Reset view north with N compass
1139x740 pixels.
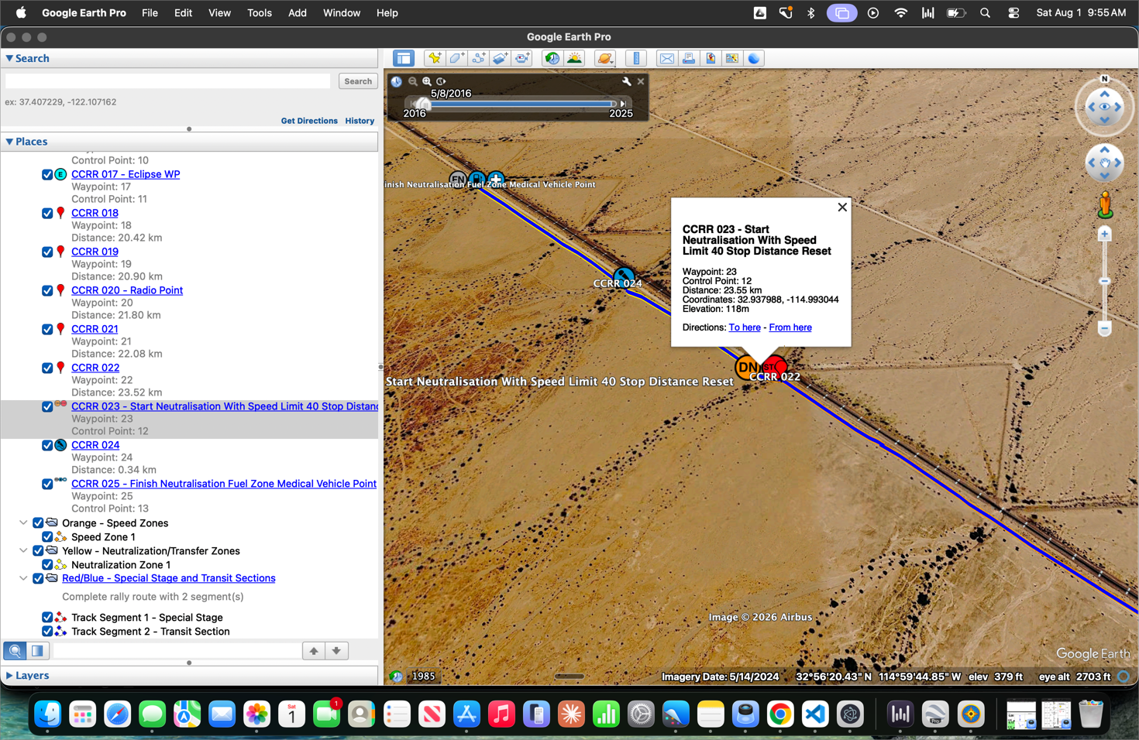1105,79
